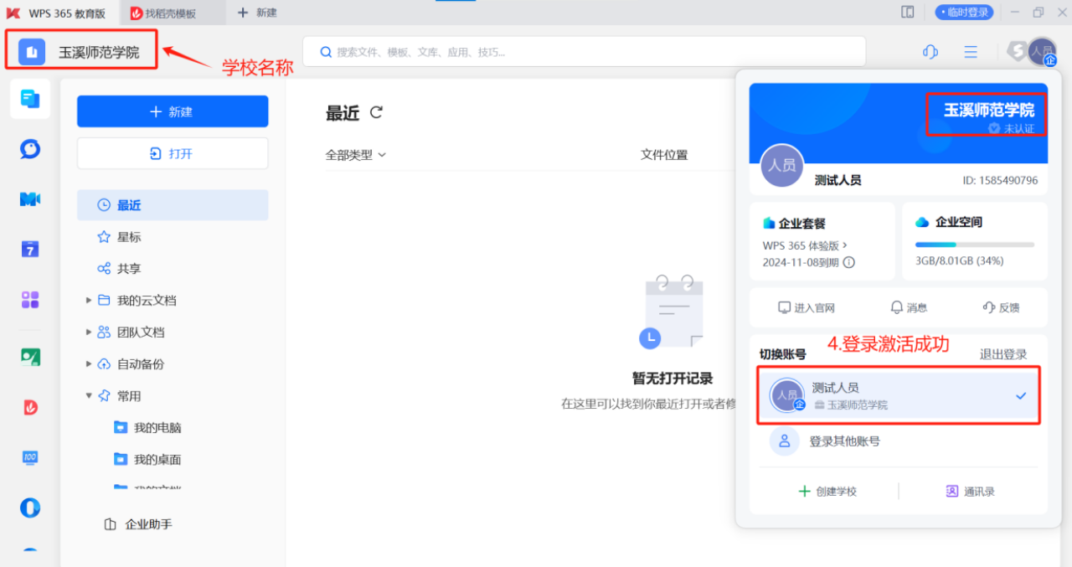The width and height of the screenshot is (1072, 567).
Task: Open the calendar icon in left sidebar
Action: pyautogui.click(x=30, y=249)
